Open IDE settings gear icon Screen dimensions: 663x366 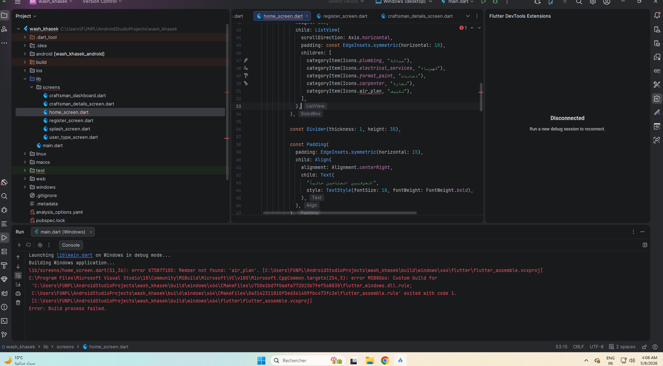[x=593, y=2]
